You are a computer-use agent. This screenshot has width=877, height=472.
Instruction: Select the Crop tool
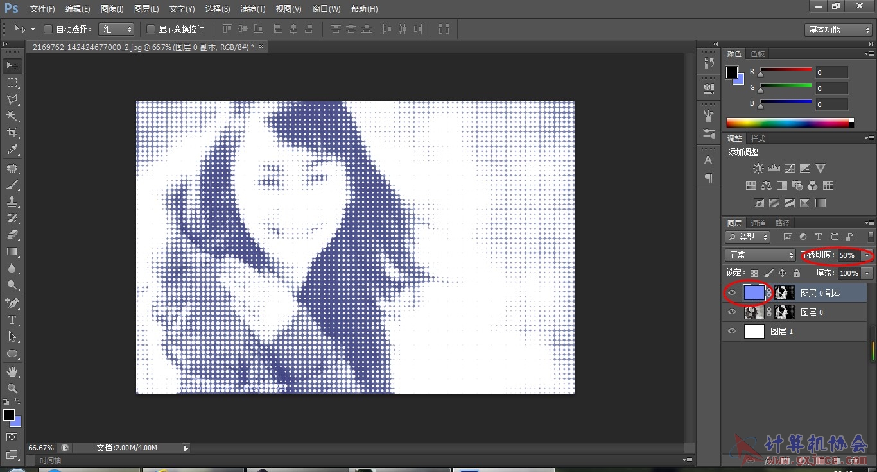click(x=12, y=133)
